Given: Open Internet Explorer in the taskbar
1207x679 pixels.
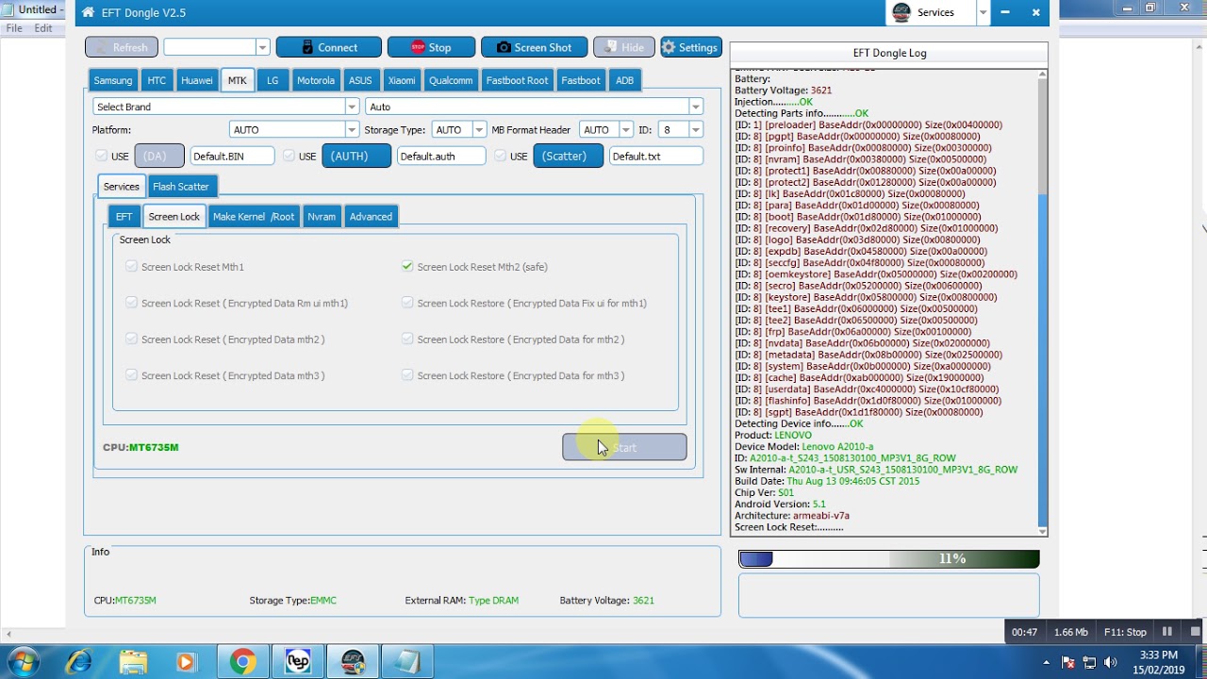Looking at the screenshot, I should click(x=79, y=662).
